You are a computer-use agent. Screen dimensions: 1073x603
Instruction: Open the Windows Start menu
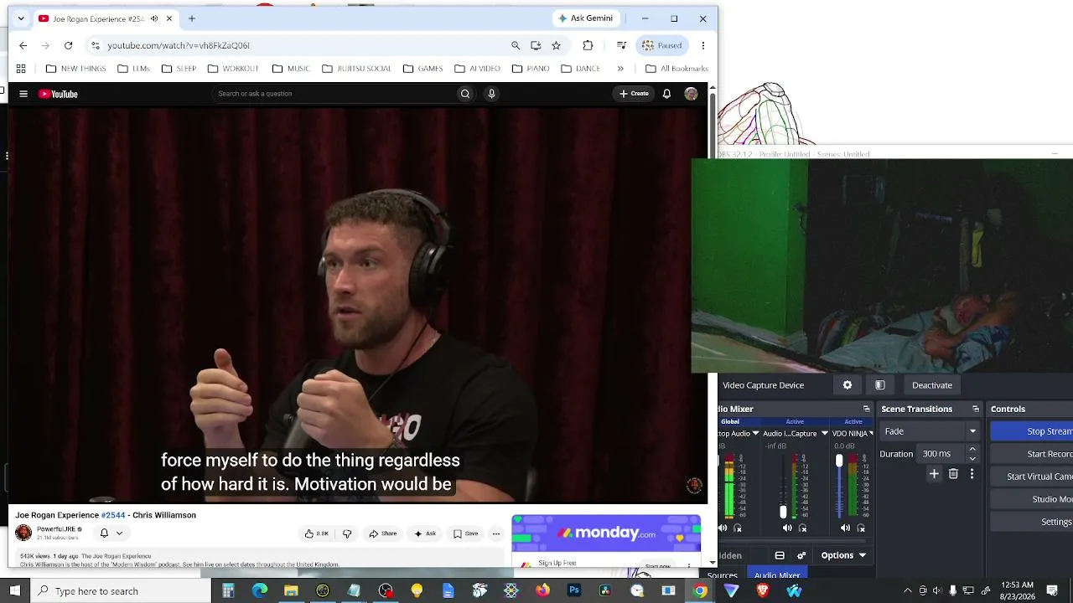15,591
